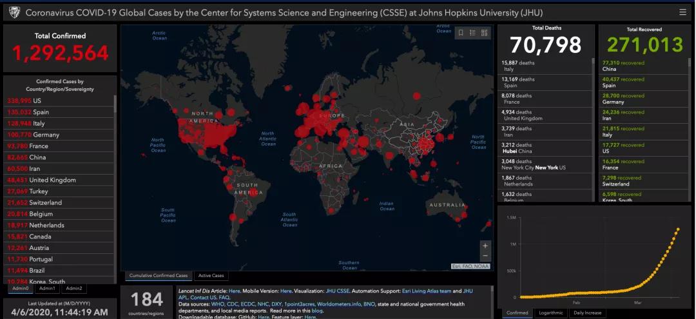Select Spain in confirmed cases list

click(58, 112)
